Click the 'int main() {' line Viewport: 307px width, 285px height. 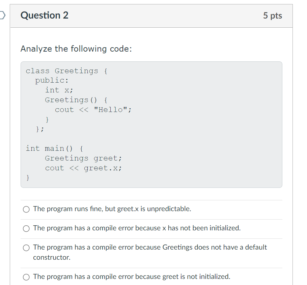pos(54,148)
